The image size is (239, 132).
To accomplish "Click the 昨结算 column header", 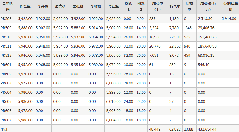I will 25,7.
